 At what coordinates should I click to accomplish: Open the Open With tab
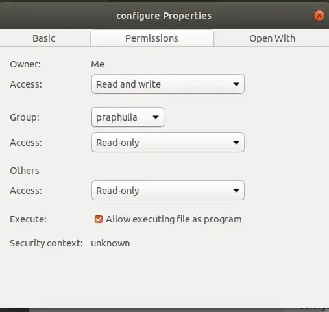[x=272, y=38]
